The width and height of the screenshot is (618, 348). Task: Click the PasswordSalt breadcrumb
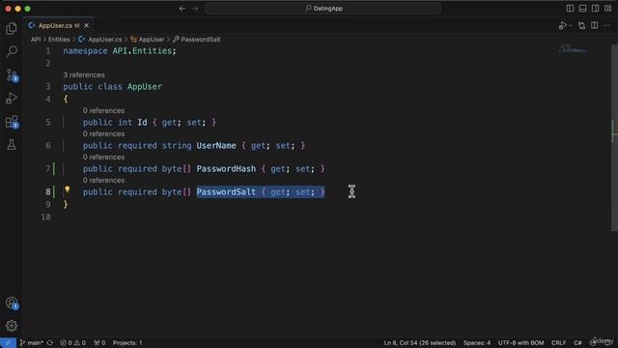(197, 40)
